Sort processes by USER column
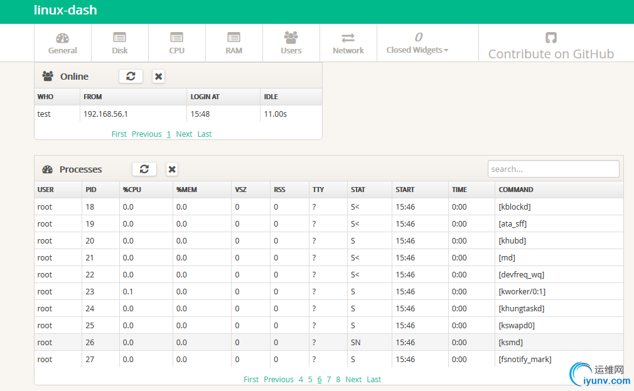The height and width of the screenshot is (391, 634). (58, 190)
